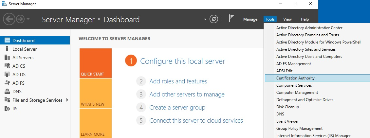Select the QUICK START tile

point(95,63)
